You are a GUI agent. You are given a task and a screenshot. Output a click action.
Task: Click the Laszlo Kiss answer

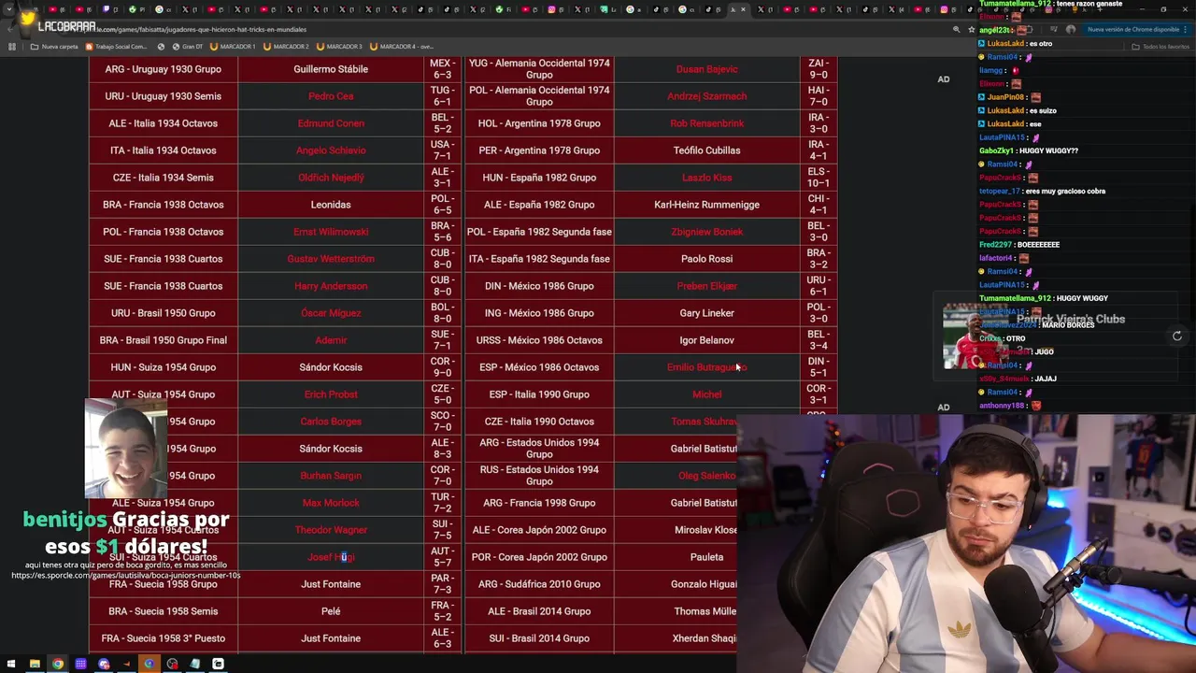point(706,178)
